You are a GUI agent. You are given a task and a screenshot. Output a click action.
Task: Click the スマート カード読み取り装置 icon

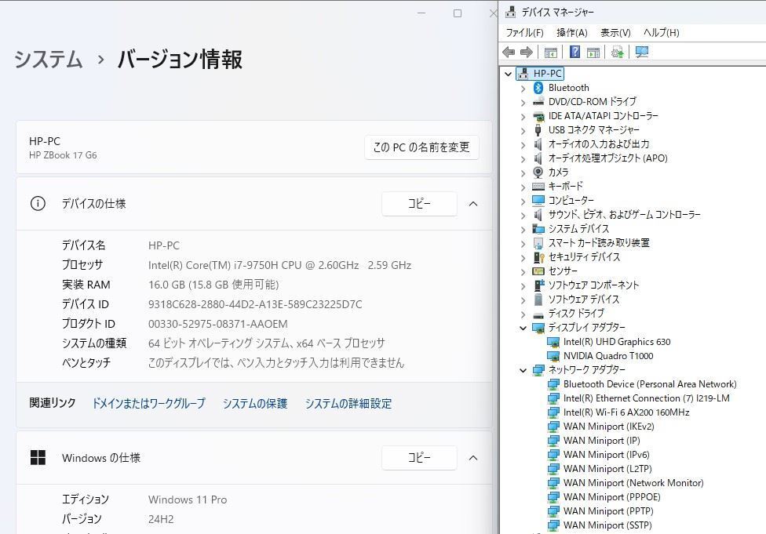pyautogui.click(x=538, y=243)
